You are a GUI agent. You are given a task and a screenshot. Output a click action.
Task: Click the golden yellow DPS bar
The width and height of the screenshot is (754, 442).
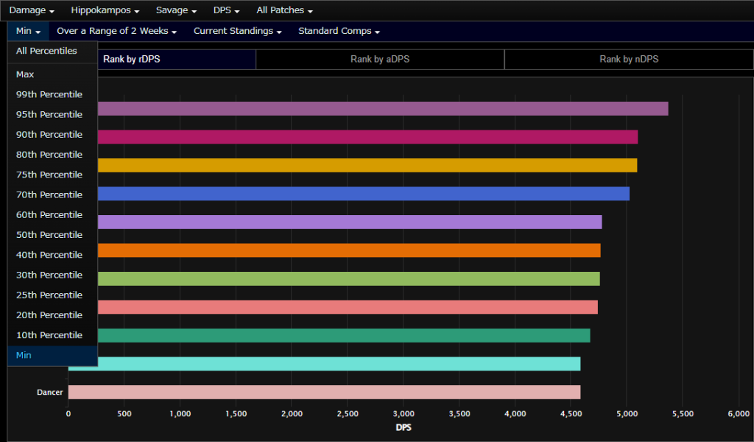[367, 166]
